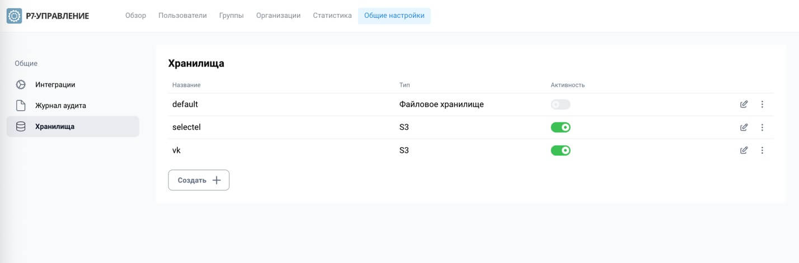This screenshot has width=799, height=263.
Task: Select Хранилища in the sidebar
Action: pyautogui.click(x=73, y=126)
